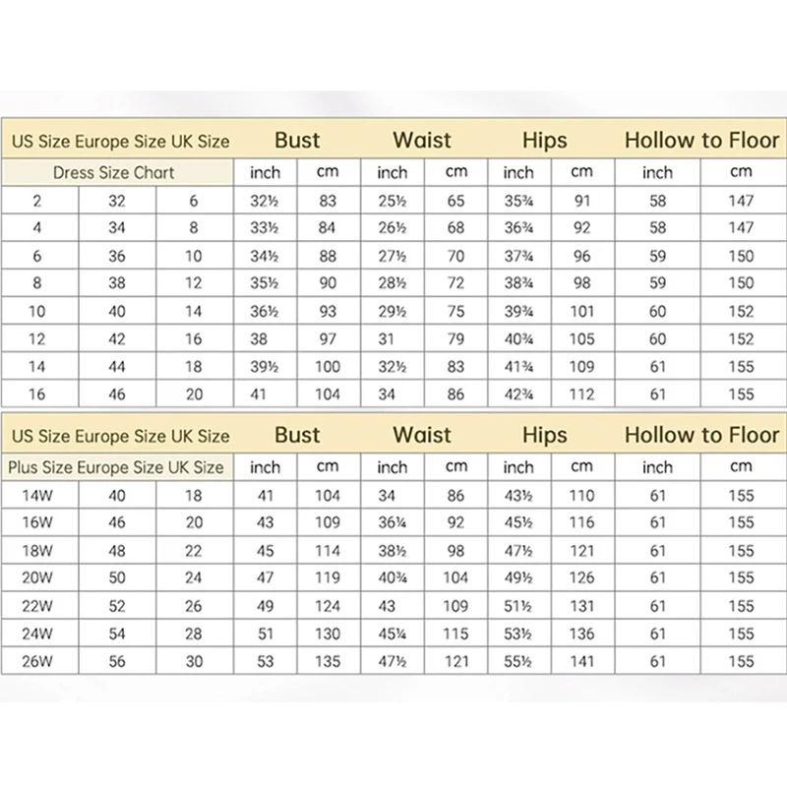
Task: Click the 20W size row label
Action: (40, 577)
